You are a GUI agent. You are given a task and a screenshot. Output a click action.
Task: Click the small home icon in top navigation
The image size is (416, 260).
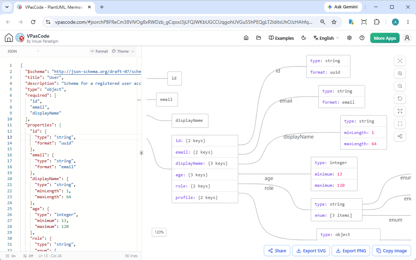246,38
